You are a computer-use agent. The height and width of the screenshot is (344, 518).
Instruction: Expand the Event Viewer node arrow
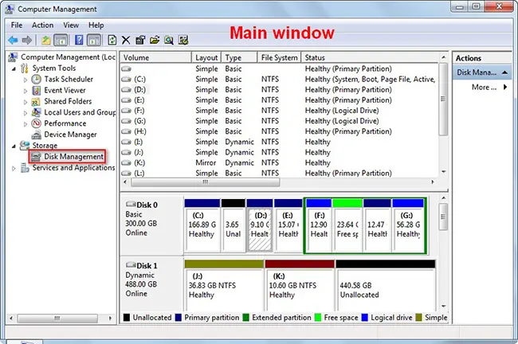point(26,91)
